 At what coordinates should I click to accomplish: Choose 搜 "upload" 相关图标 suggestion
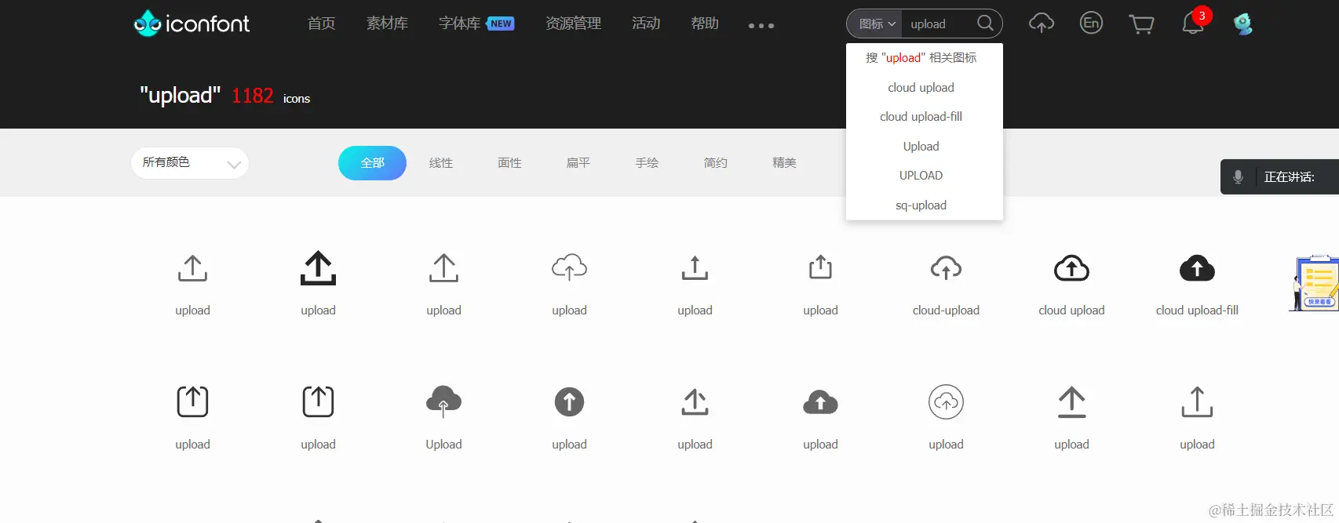[x=921, y=58]
